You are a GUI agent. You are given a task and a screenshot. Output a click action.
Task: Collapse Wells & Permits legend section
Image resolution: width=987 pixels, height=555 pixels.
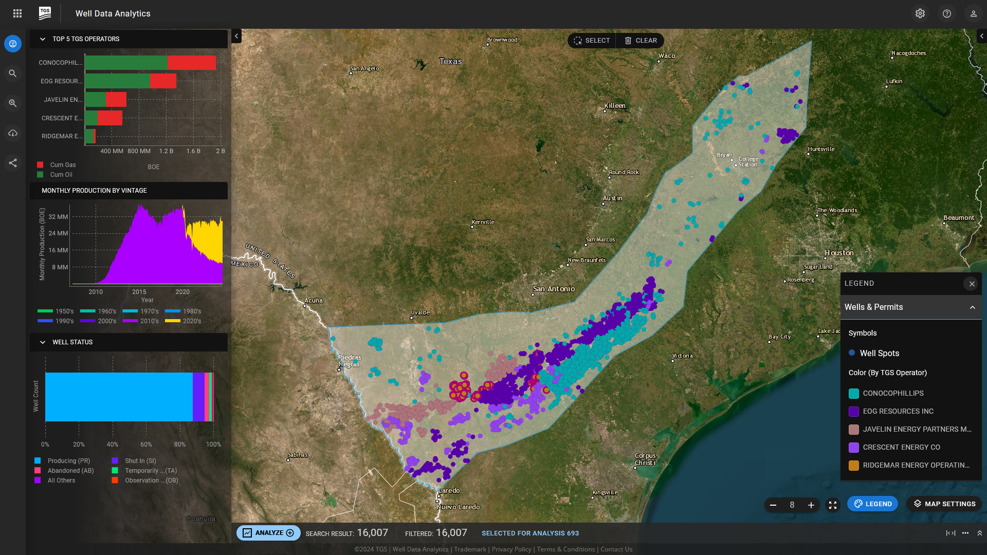[972, 307]
